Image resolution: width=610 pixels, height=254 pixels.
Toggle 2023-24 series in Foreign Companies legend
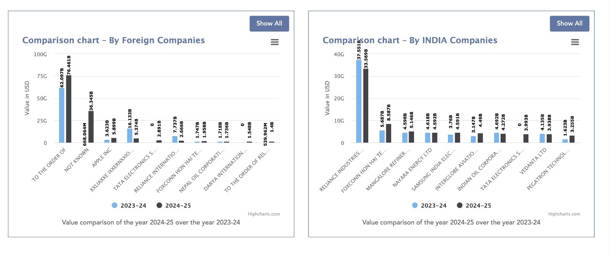coord(129,205)
